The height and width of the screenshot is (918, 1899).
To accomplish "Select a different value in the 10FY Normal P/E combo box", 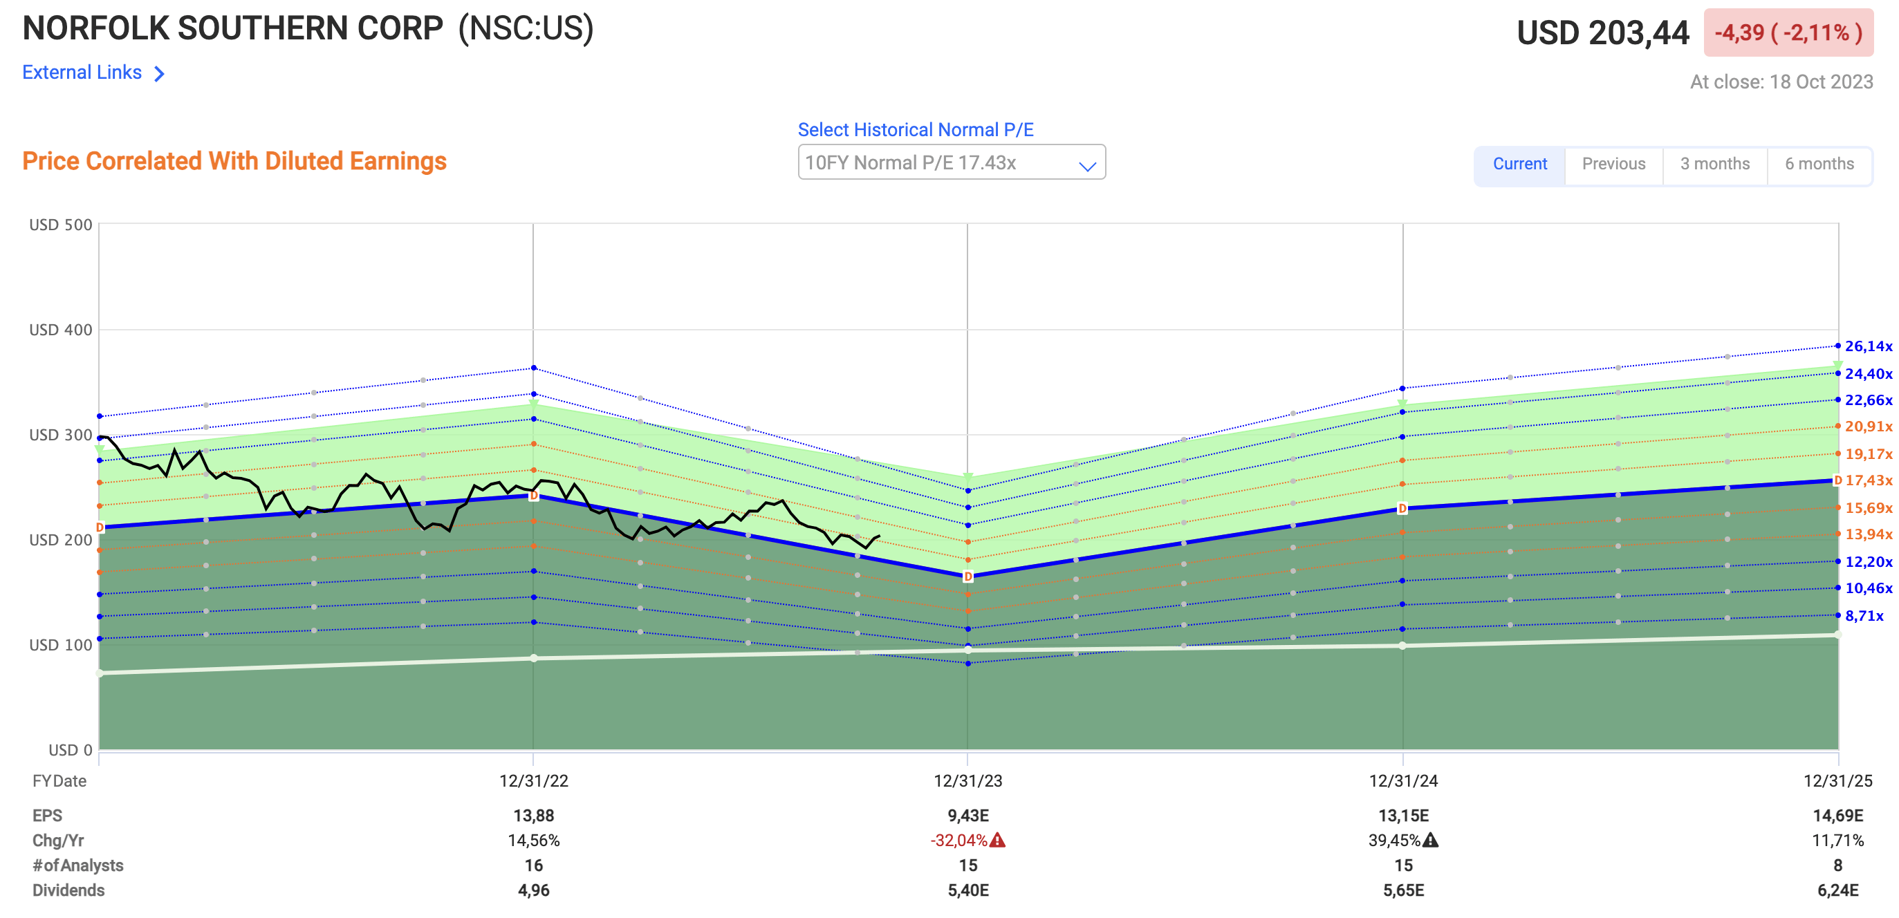I will pos(951,163).
